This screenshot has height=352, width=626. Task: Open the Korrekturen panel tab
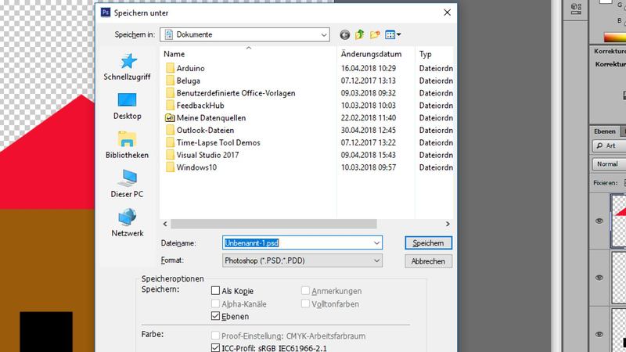610,51
